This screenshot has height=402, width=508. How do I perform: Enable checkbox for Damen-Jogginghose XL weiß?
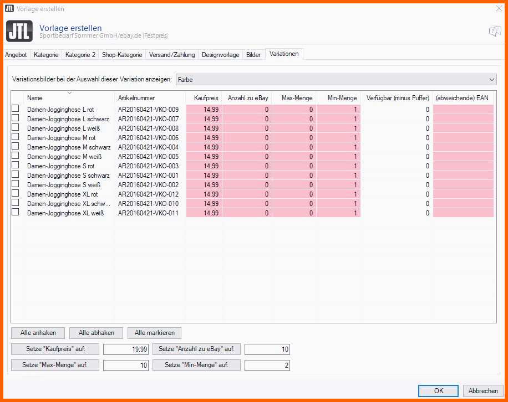coord(16,212)
